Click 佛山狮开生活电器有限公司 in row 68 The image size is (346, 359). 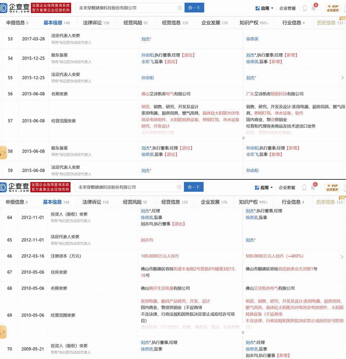[165, 288]
